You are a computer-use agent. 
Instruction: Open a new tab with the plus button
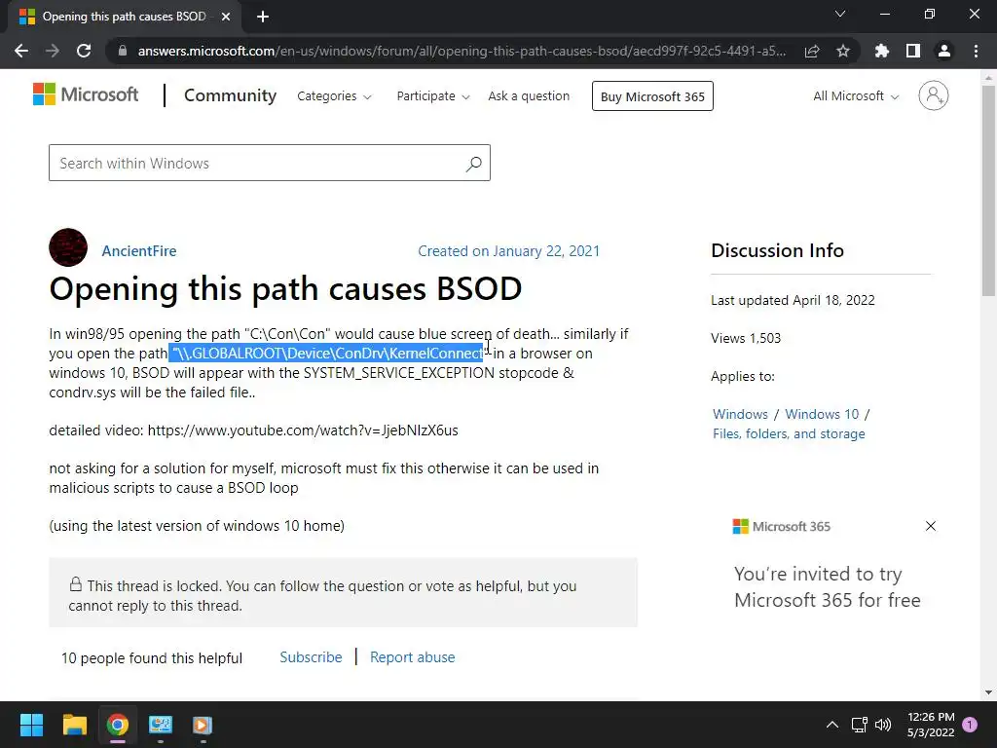point(263,17)
